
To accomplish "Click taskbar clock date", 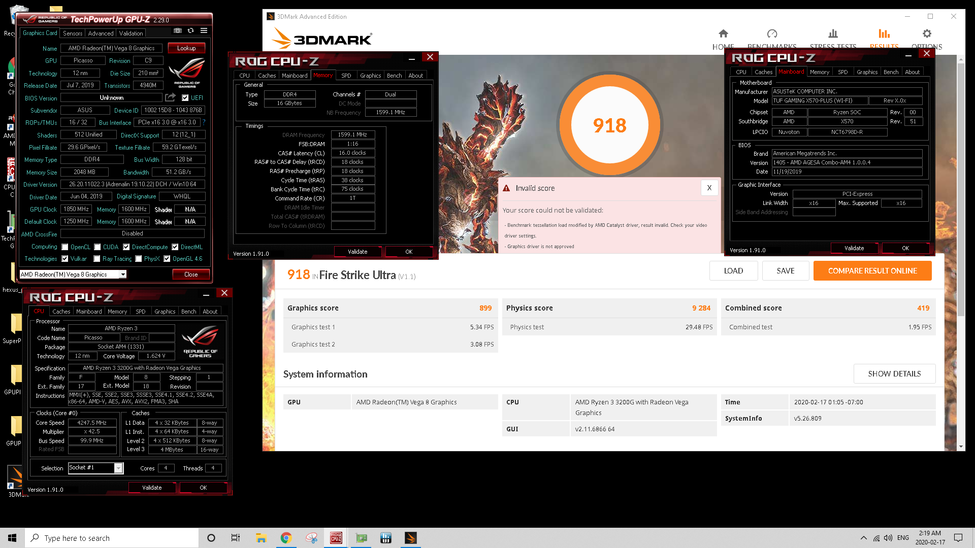I will 930,538.
